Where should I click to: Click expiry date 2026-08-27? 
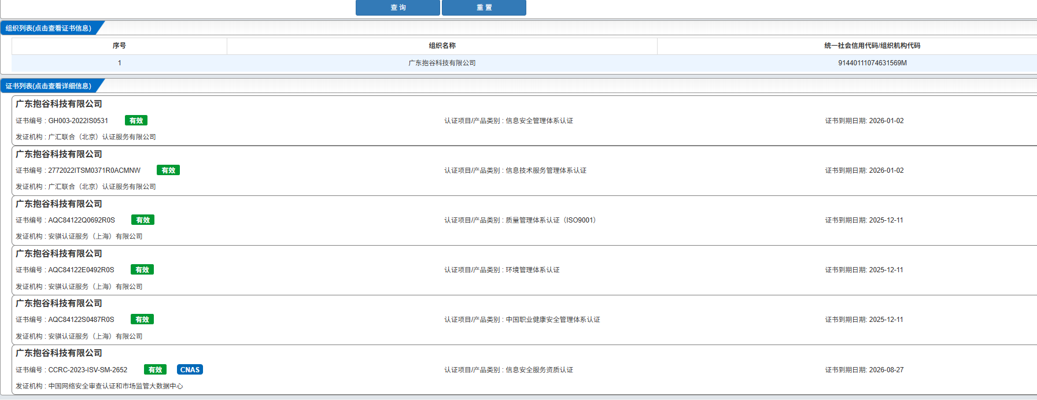[886, 370]
